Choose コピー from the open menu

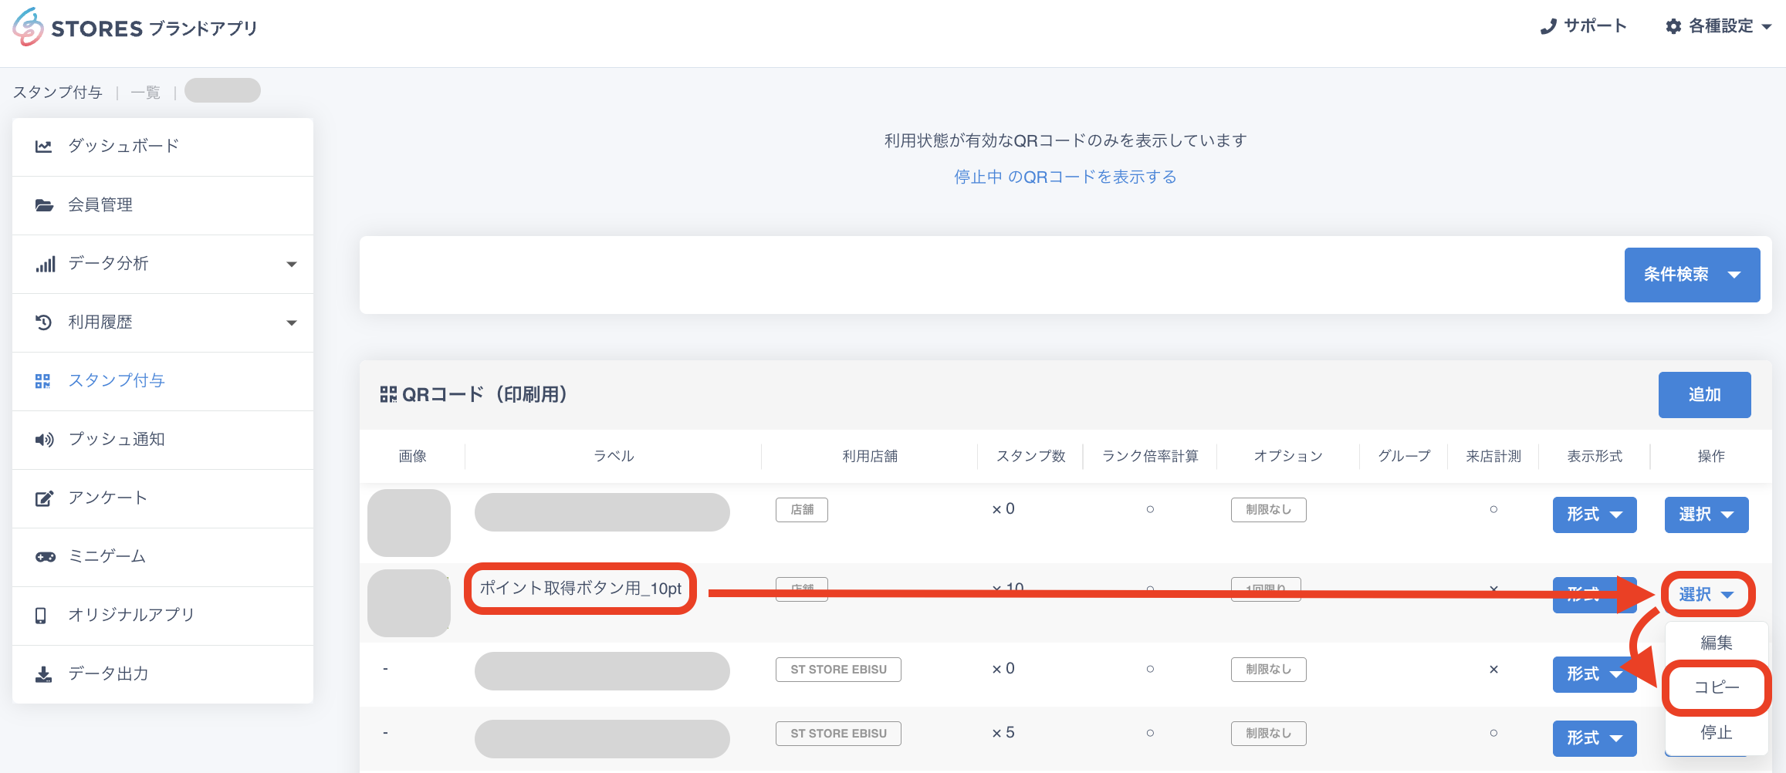[1716, 687]
